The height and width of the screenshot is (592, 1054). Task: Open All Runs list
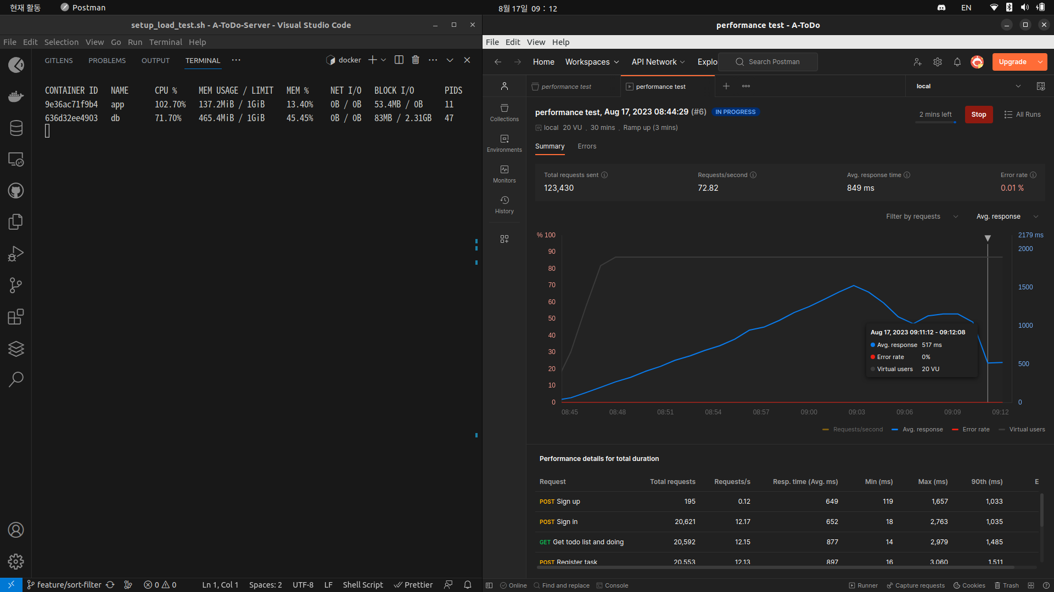(x=1022, y=115)
